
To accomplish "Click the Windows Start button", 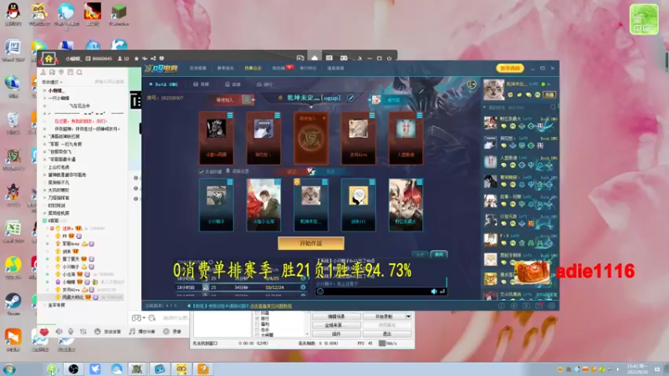I will 9,369.
